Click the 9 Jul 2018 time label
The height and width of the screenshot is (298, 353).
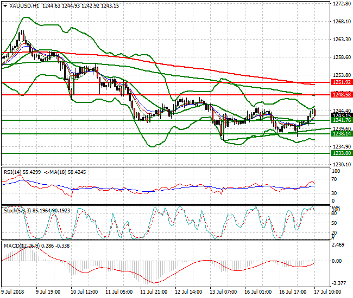pyautogui.click(x=12, y=292)
